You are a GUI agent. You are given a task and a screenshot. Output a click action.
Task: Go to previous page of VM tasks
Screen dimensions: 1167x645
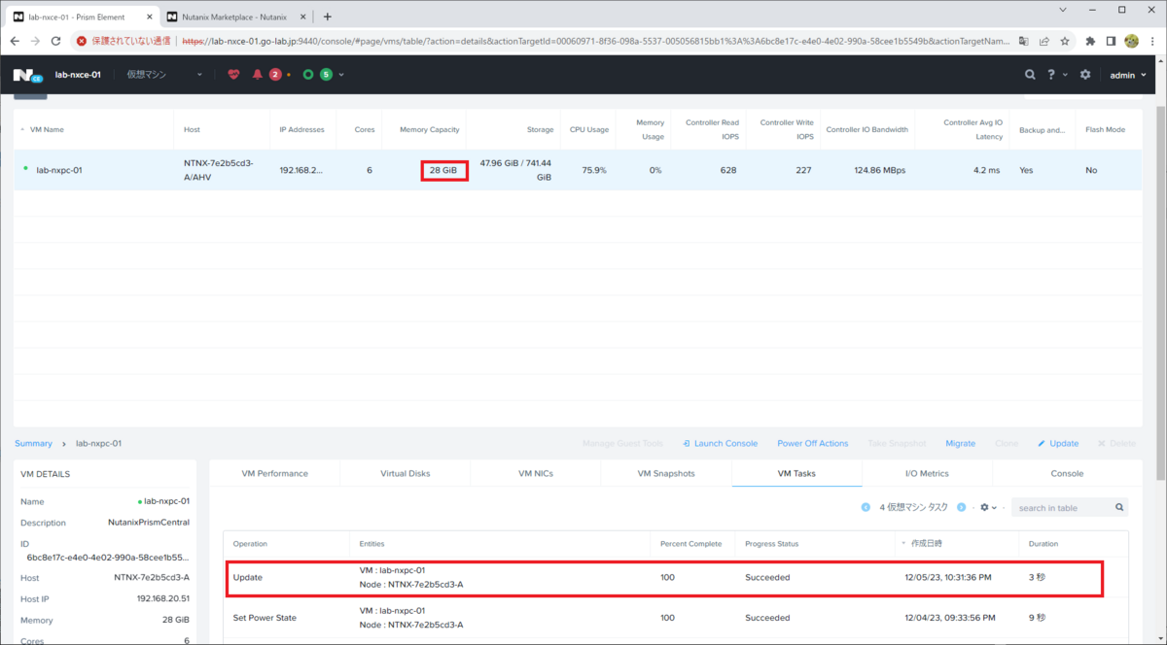point(866,507)
